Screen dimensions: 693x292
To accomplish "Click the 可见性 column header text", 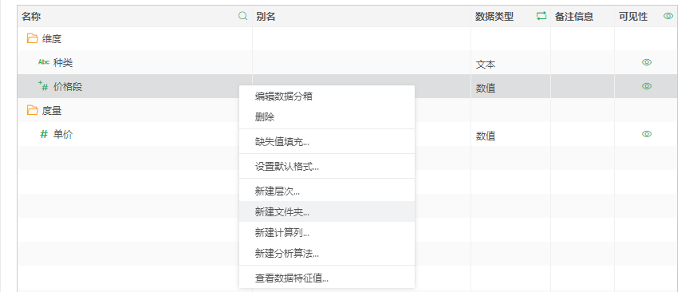I will 633,17.
